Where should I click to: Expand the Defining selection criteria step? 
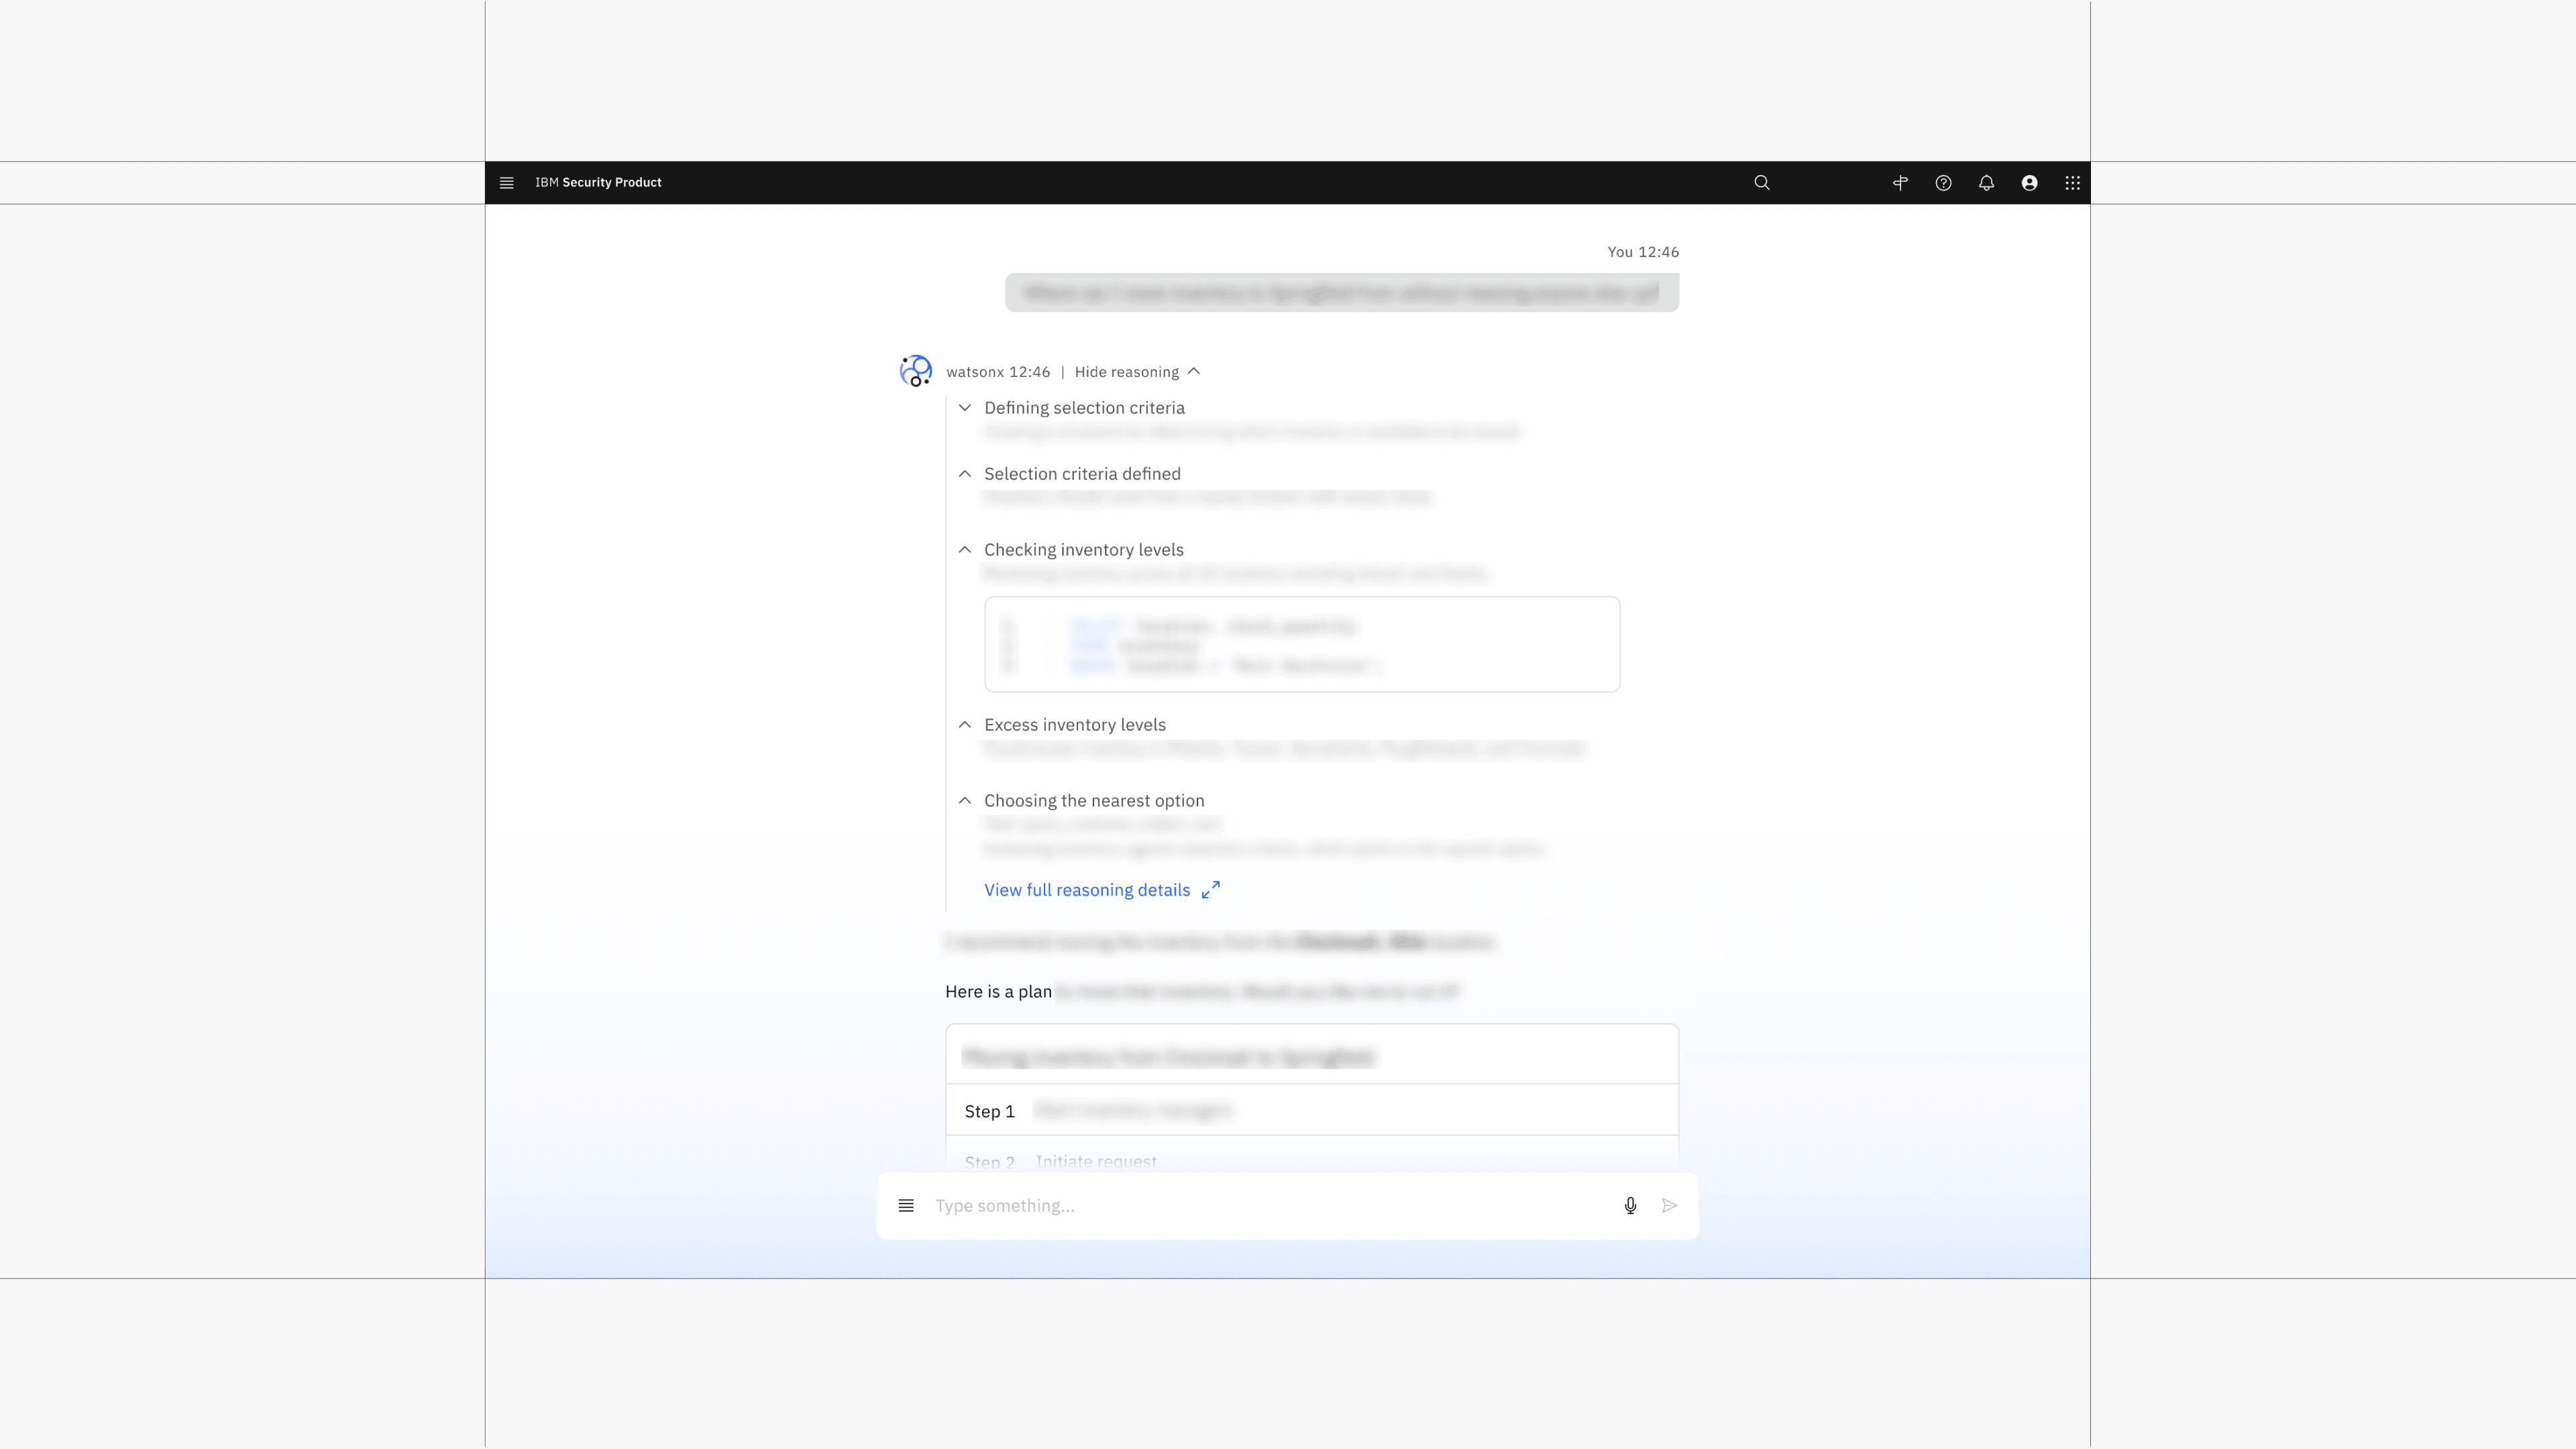965,408
